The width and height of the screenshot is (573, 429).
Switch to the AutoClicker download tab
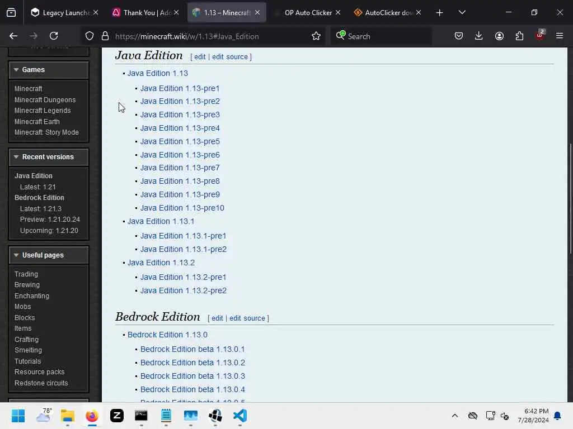(388, 12)
